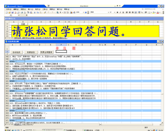Apply the yellow Fill Color swatch
167x131 pixels.
click(153, 12)
